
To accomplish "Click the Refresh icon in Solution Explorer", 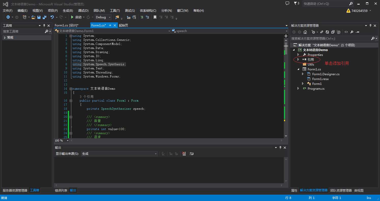I will (327, 32).
